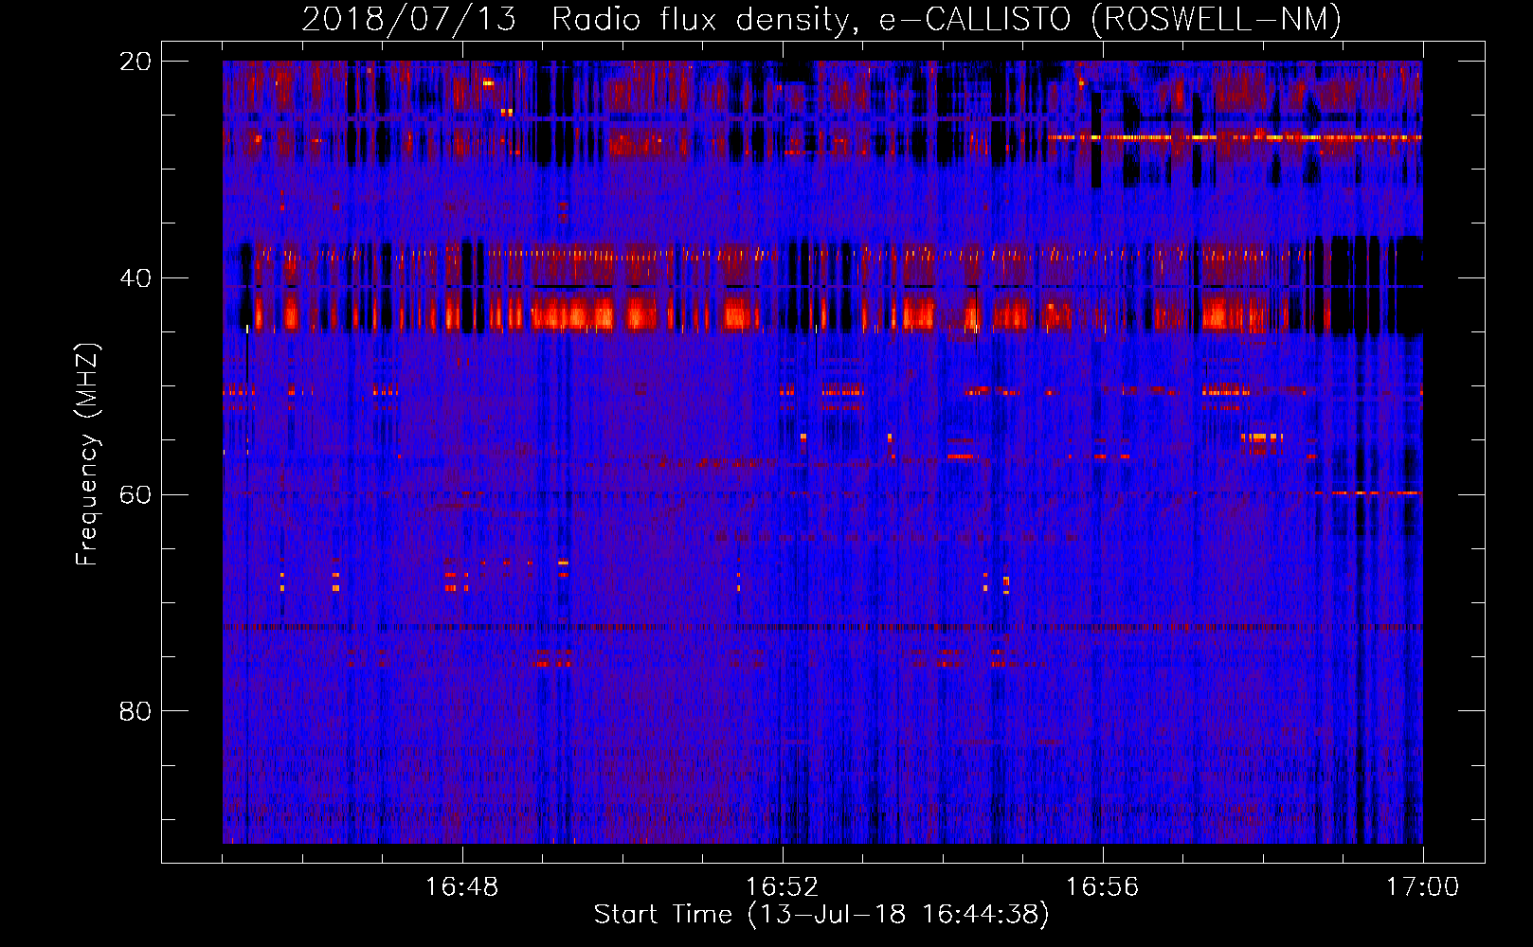Viewport: 1533px width, 947px height.
Task: Click the 40 frequency tick label
Action: (135, 278)
